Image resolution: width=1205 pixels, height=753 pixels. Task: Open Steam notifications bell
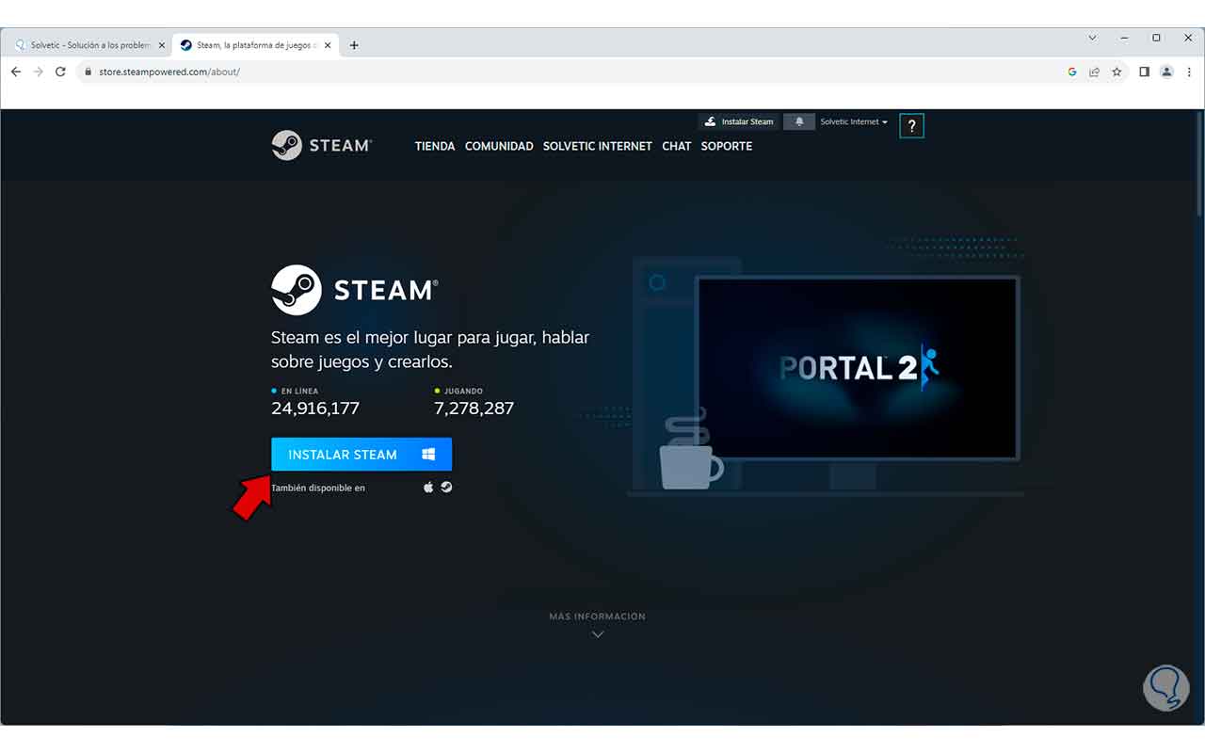click(x=799, y=121)
